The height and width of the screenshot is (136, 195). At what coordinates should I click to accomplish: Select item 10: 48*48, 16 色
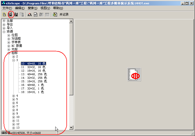coord(33,64)
